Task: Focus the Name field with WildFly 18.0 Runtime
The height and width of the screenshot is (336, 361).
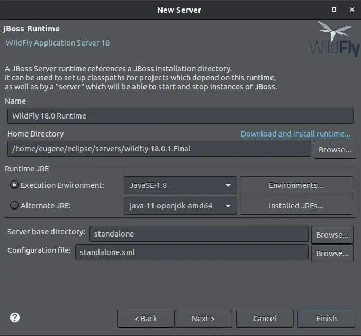Action: pos(180,116)
